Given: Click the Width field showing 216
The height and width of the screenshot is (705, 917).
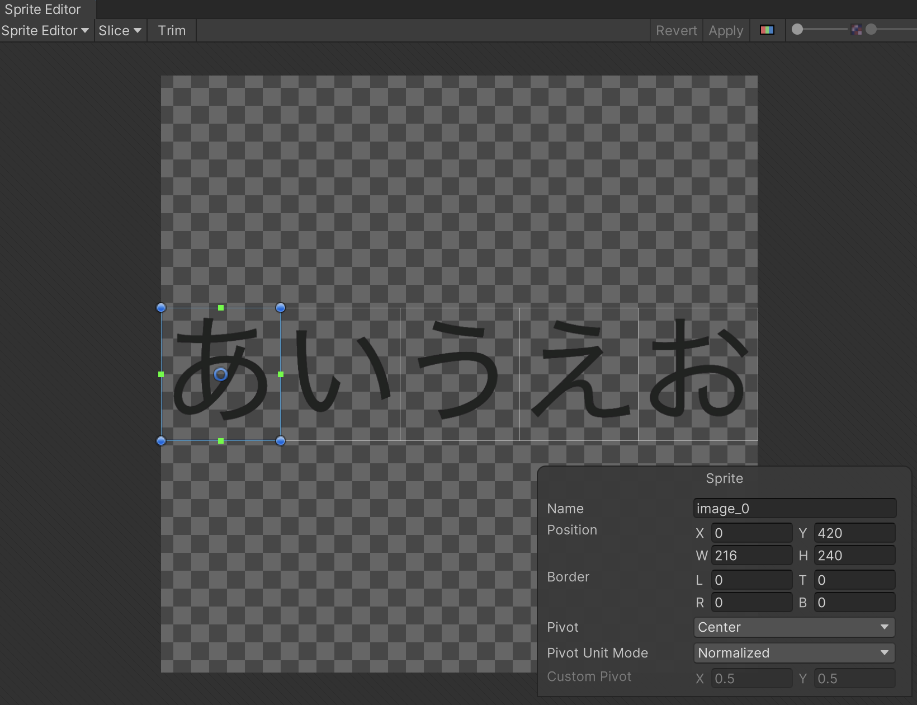Looking at the screenshot, I should (x=751, y=556).
